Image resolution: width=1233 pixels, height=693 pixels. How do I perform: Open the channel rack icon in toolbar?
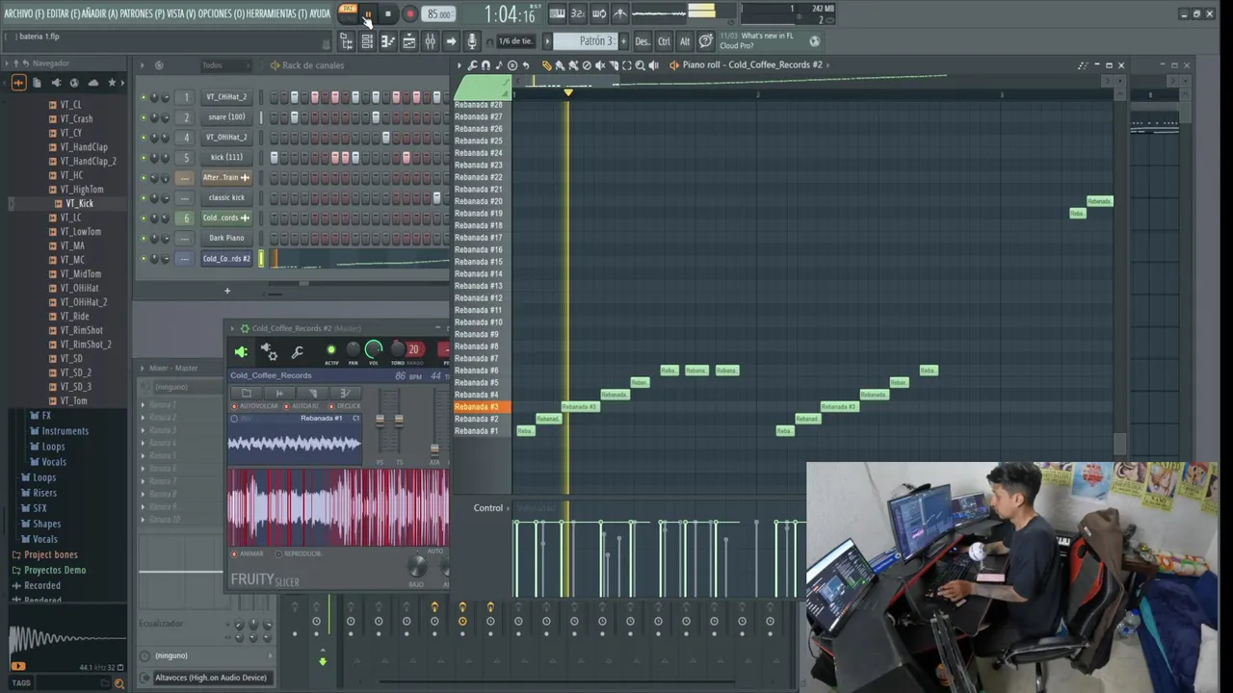pyautogui.click(x=367, y=41)
